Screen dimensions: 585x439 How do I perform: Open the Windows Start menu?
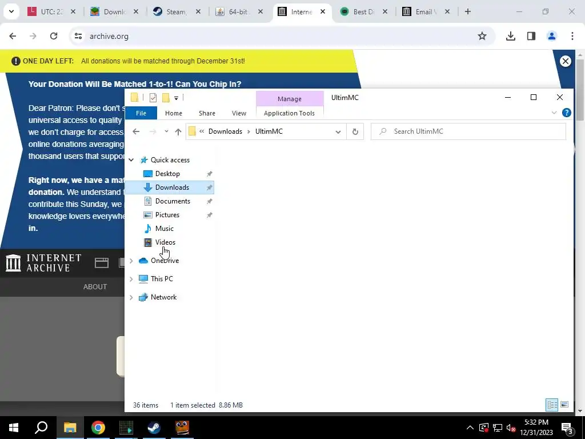click(14, 428)
